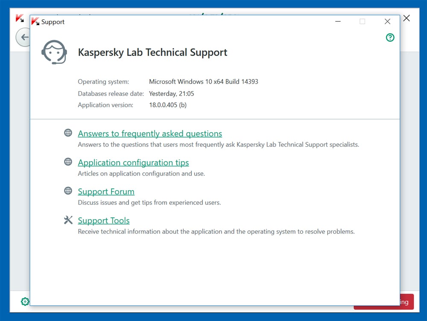
Task: Click the Kaspersky logo in Support title bar
Action: (x=35, y=21)
